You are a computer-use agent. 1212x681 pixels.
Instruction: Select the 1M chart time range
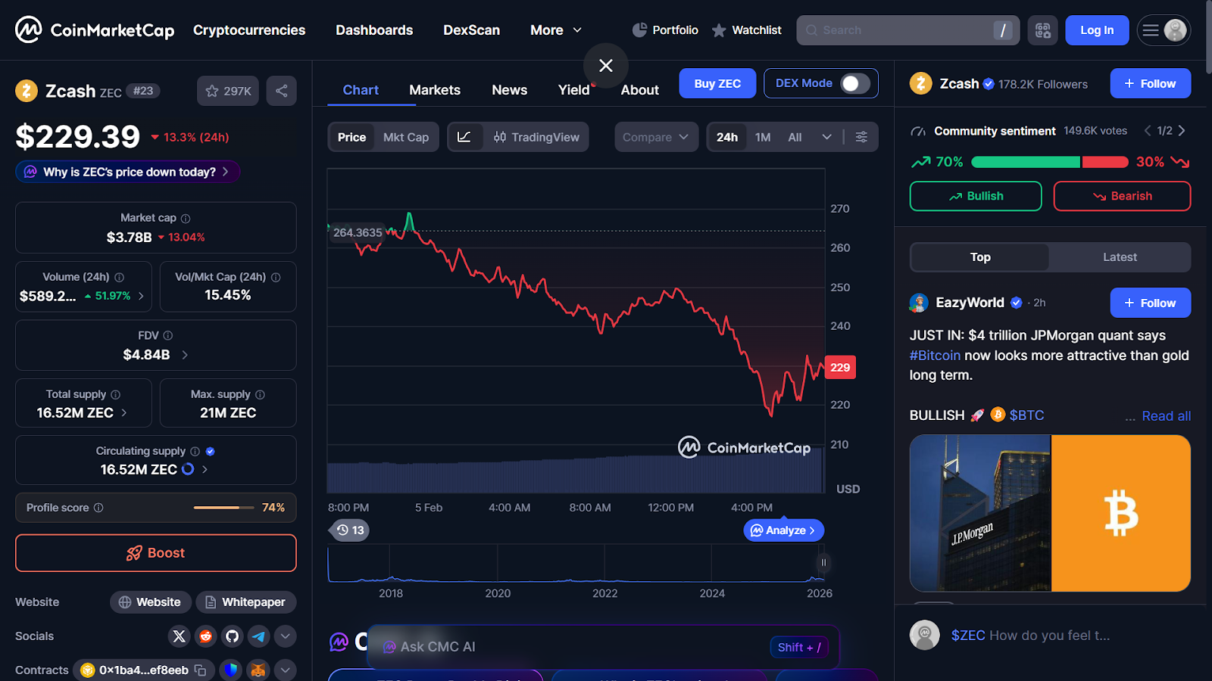[762, 137]
